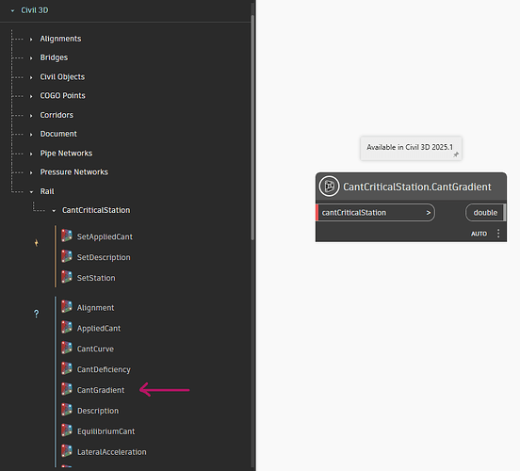Click the CantCurve node icon

point(67,349)
